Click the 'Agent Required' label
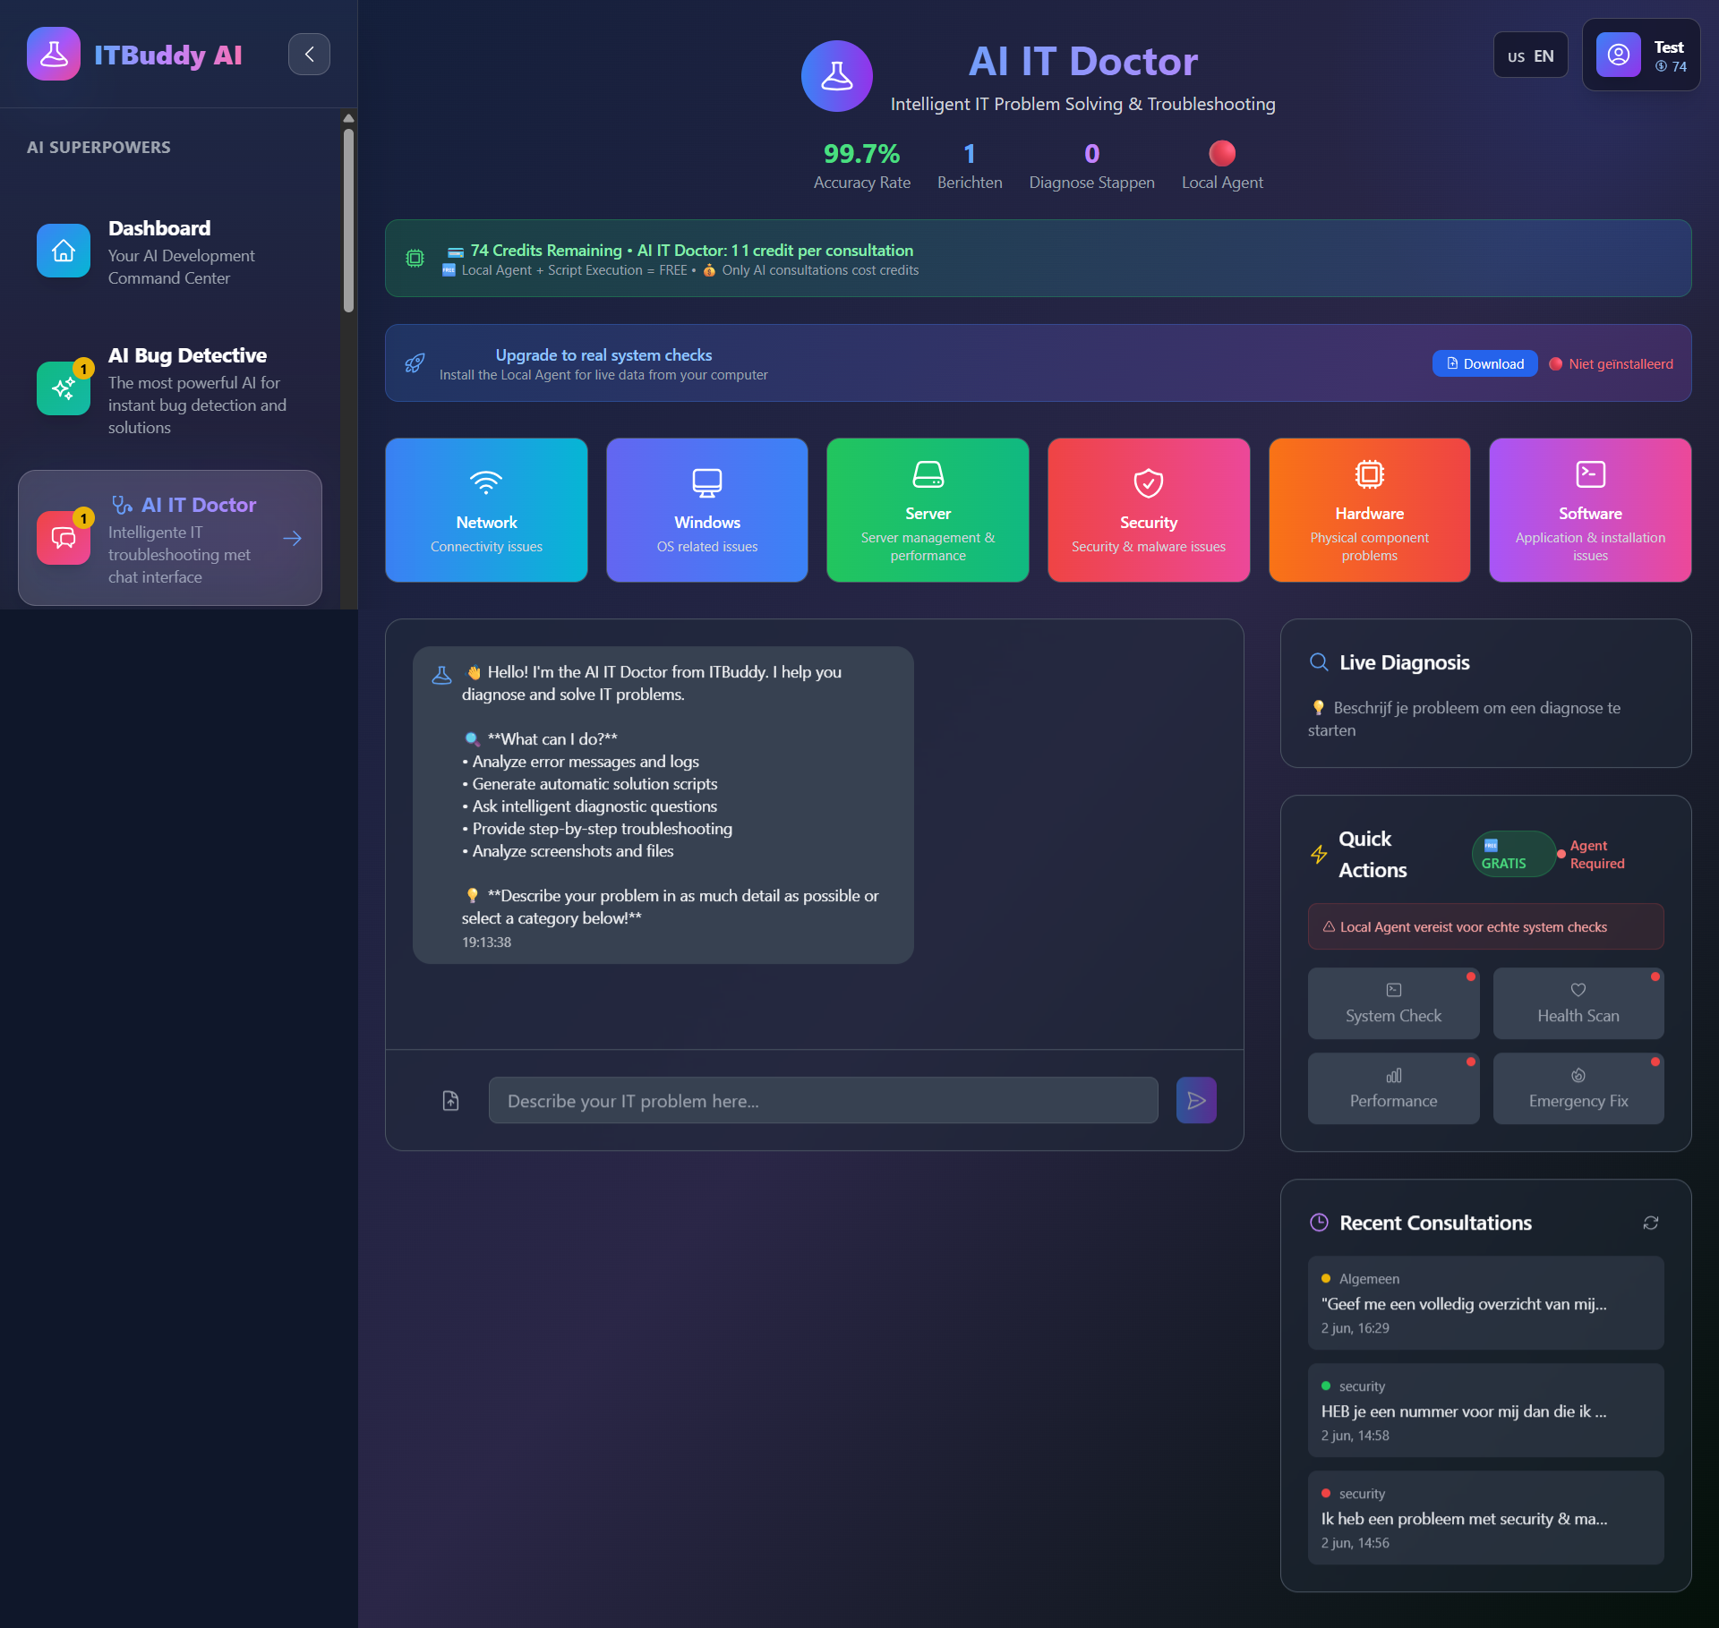This screenshot has width=1719, height=1628. (1596, 854)
